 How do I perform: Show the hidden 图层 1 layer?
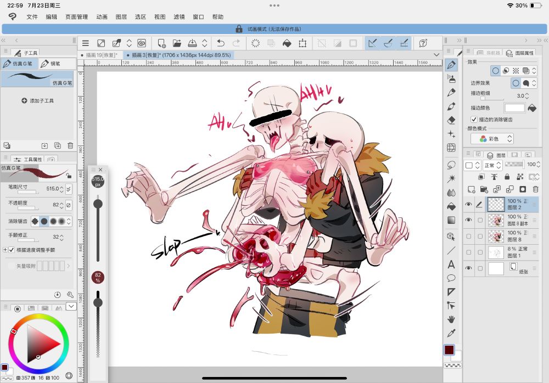pyautogui.click(x=468, y=252)
